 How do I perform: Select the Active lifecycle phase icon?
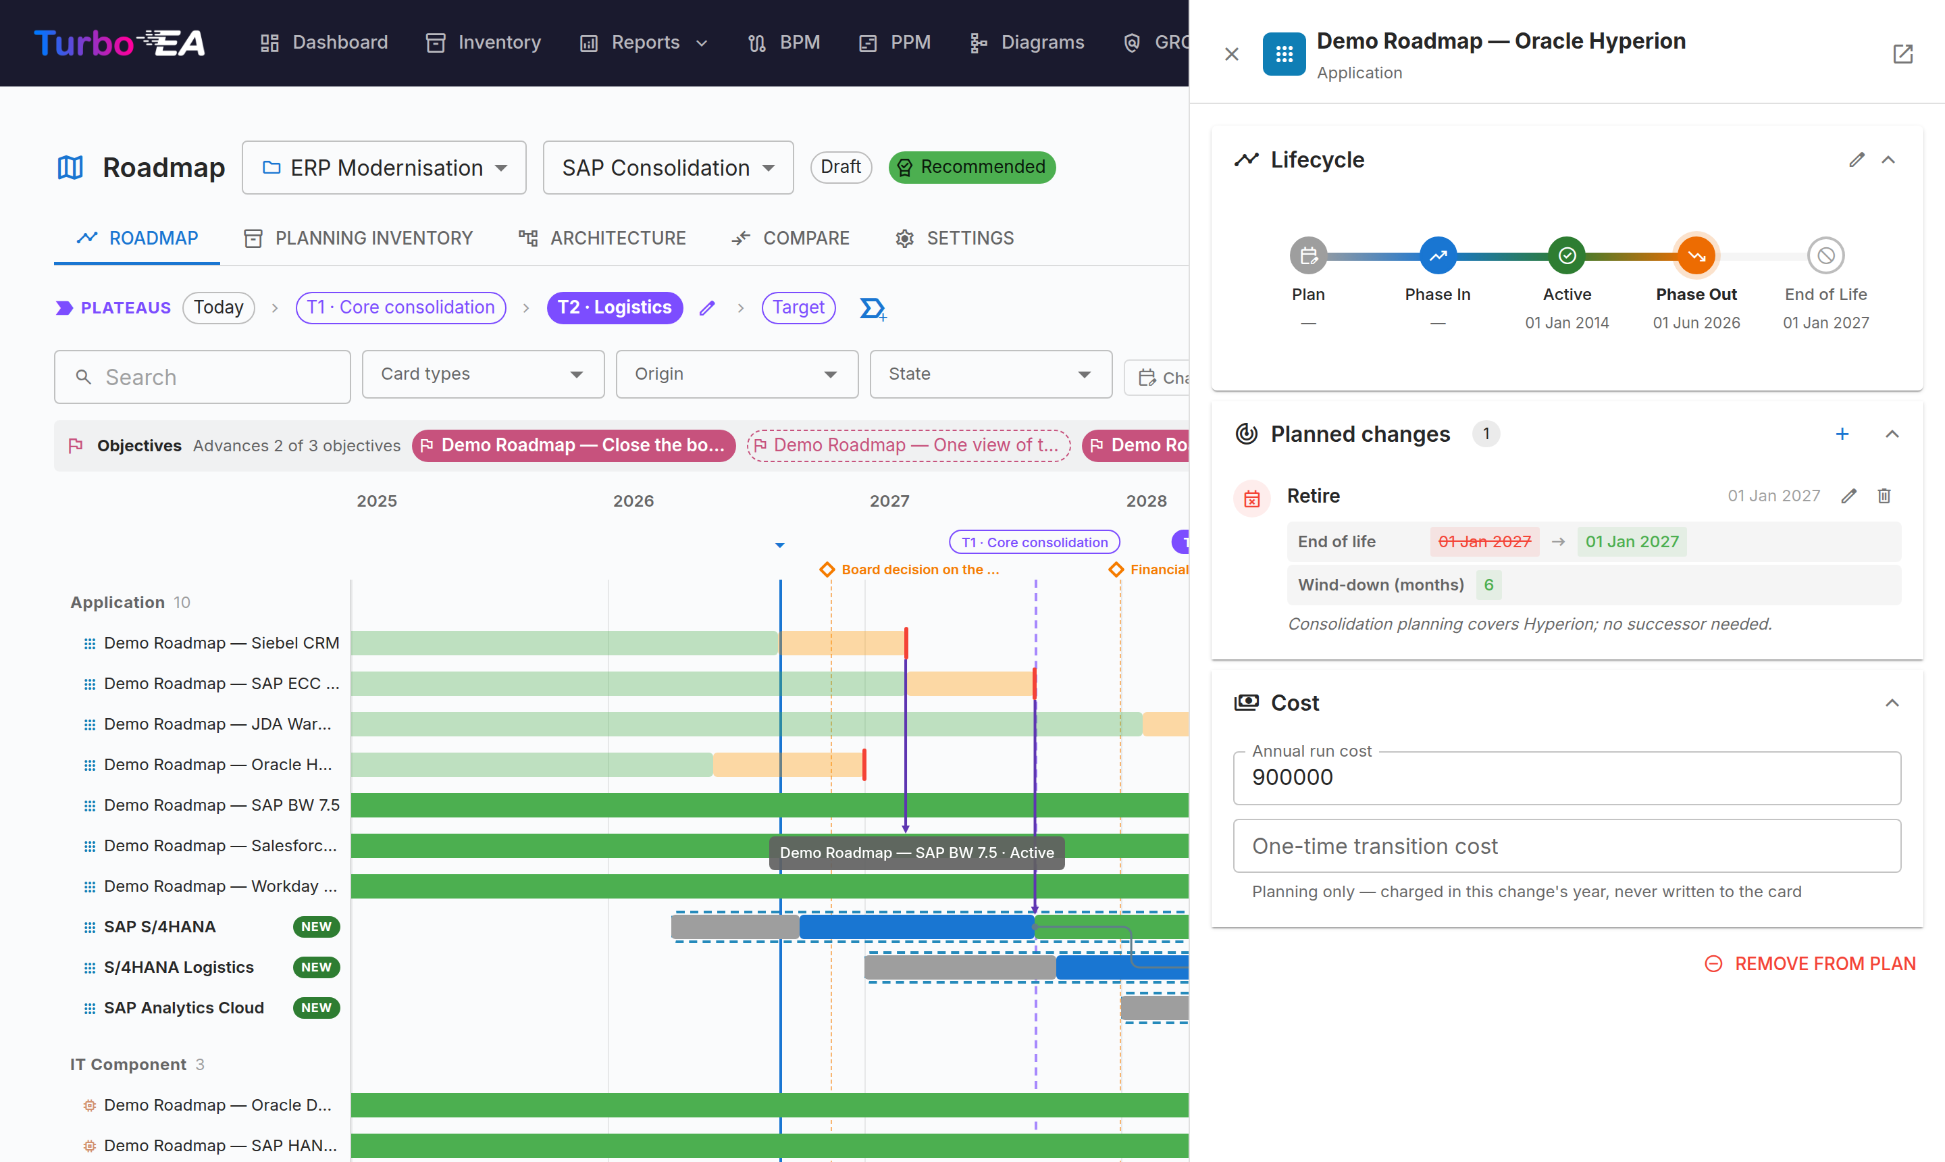(x=1567, y=255)
